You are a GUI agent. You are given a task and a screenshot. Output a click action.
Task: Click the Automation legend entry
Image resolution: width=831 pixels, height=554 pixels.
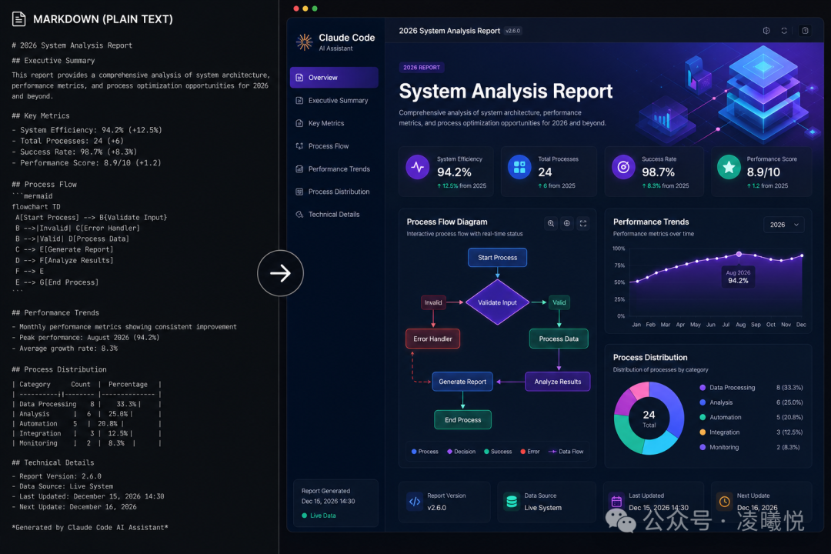(751, 417)
